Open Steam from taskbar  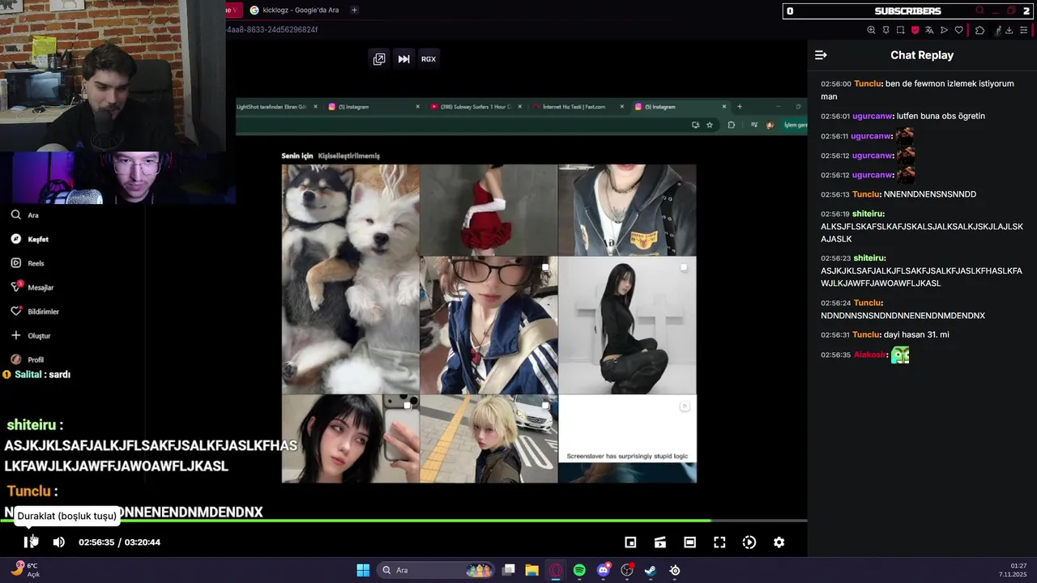pos(650,570)
